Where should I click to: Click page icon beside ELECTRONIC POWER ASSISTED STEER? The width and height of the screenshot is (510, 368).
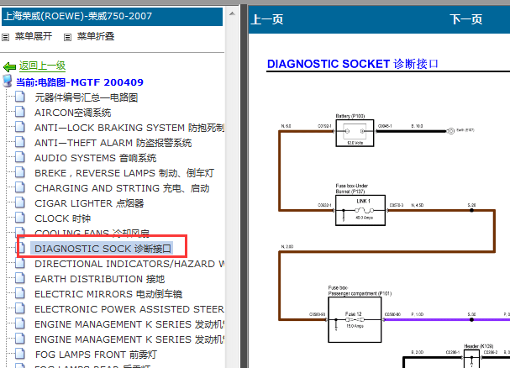click(x=20, y=308)
